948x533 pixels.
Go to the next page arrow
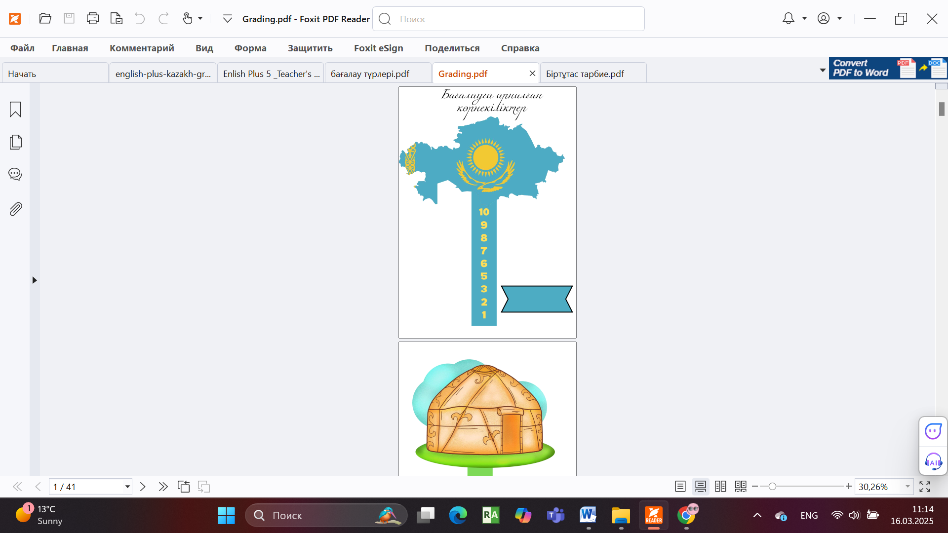(x=143, y=487)
